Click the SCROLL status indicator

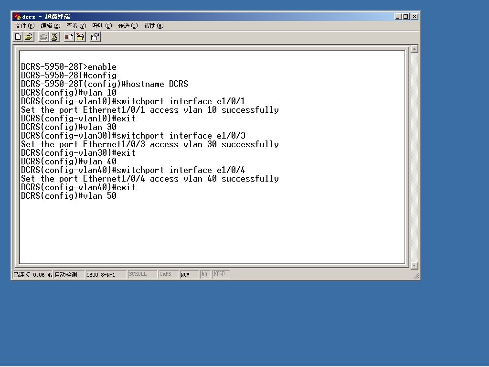pyautogui.click(x=142, y=274)
